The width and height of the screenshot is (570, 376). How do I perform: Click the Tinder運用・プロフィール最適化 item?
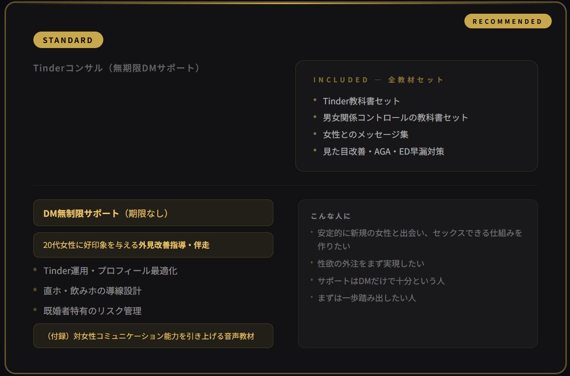tap(110, 271)
